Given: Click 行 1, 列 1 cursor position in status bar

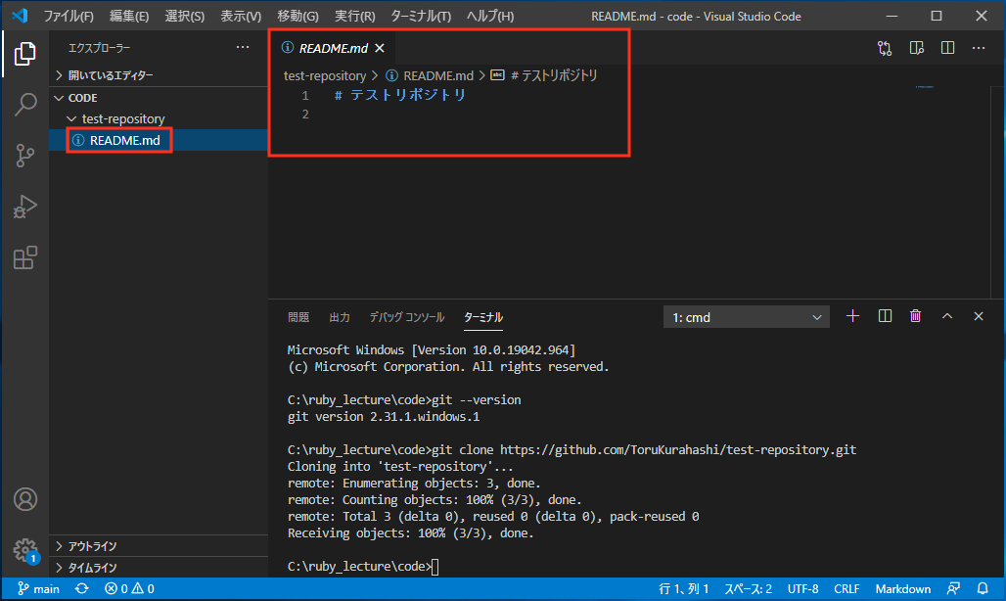Looking at the screenshot, I should tap(683, 589).
